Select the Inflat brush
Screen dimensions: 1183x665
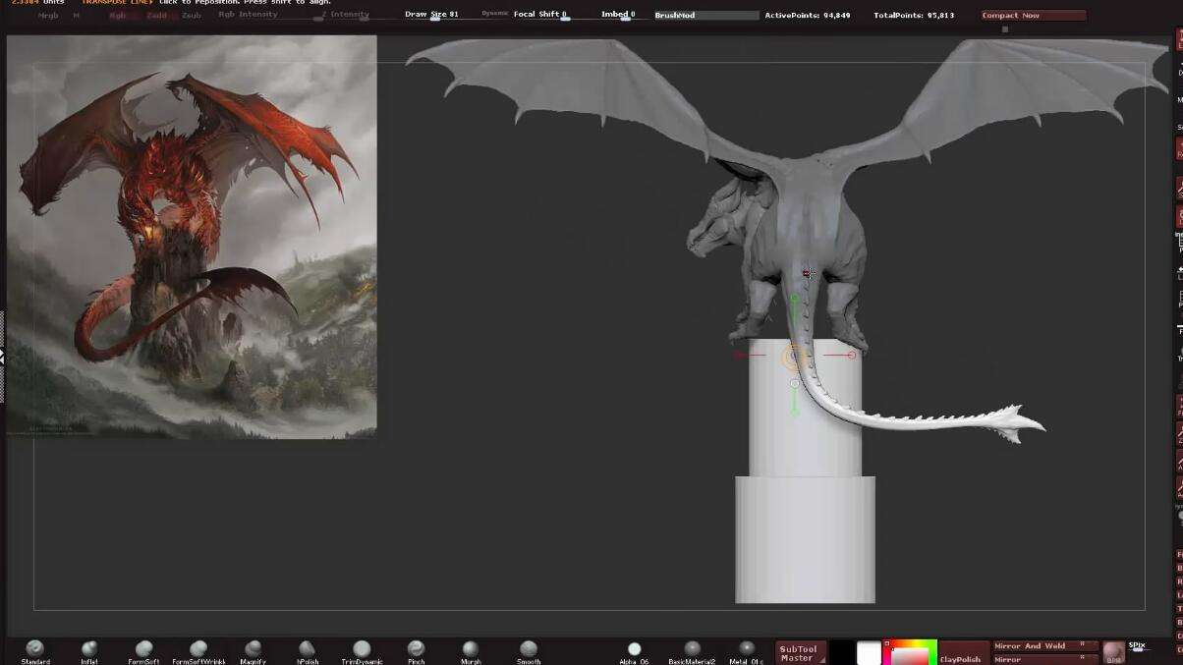click(x=89, y=649)
